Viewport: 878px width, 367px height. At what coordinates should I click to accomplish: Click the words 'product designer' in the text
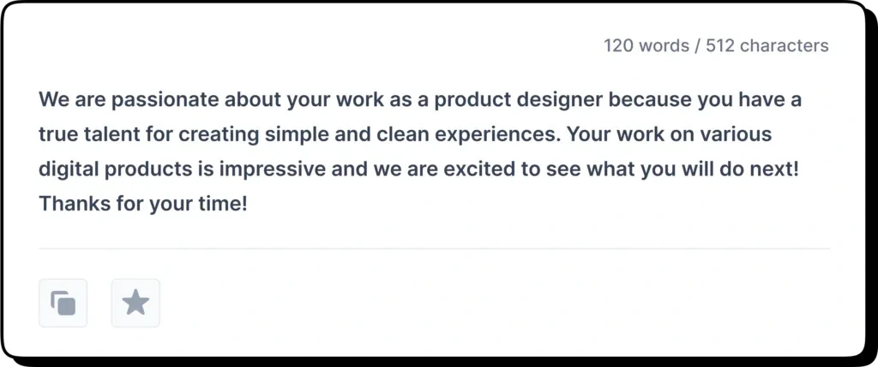click(501, 99)
